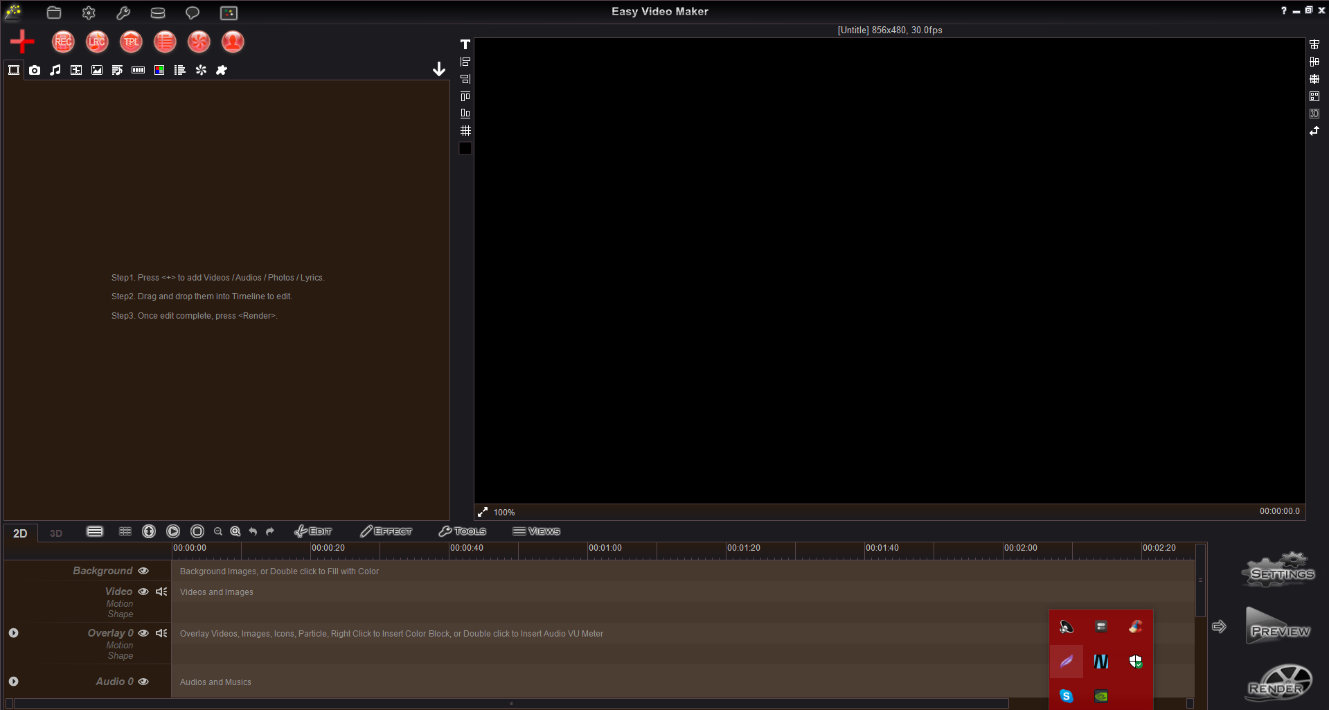Screen dimensions: 1329x710
Task: Switch to music note audio tab
Action: point(55,70)
